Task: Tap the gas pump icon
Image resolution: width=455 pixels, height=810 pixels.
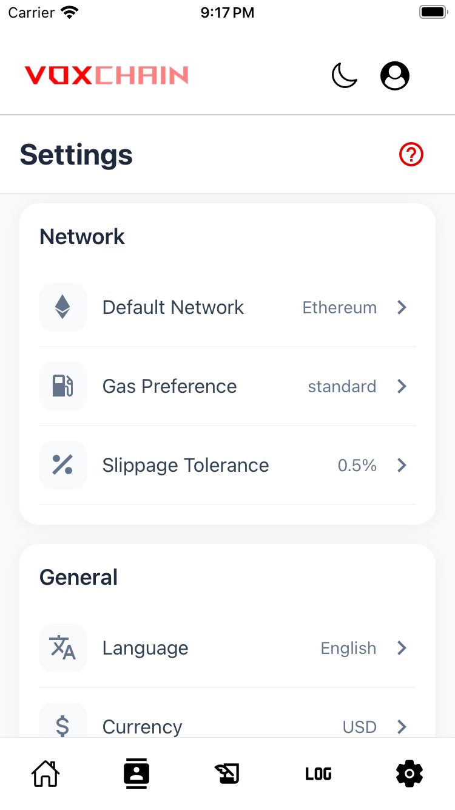Action: (x=62, y=386)
